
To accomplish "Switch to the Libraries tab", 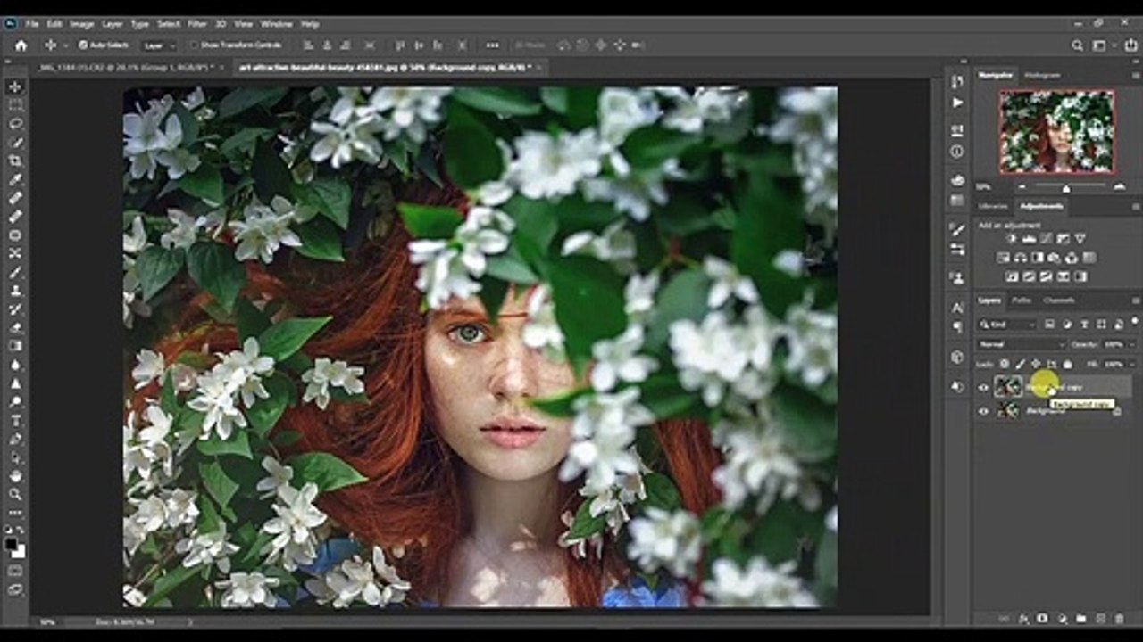I will pyautogui.click(x=992, y=207).
